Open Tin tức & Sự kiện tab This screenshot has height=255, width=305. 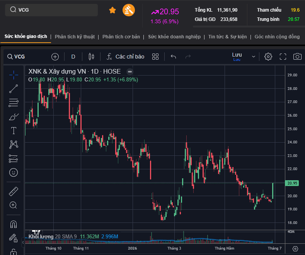227,37
